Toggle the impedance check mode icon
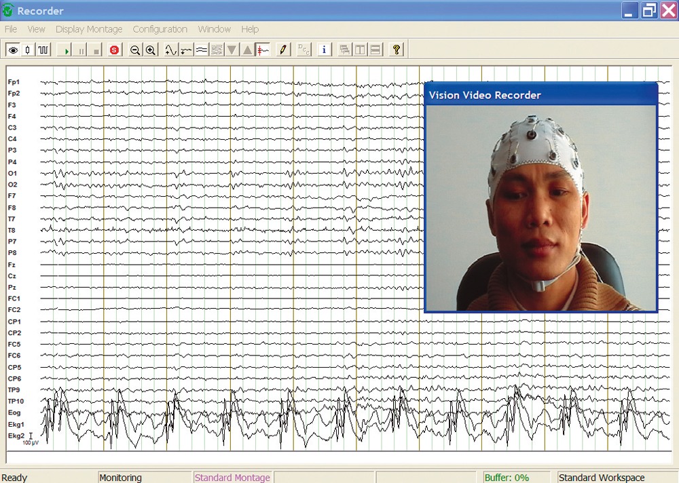 [x=28, y=50]
